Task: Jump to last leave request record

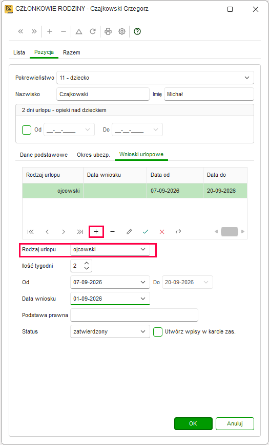Action: [80, 232]
